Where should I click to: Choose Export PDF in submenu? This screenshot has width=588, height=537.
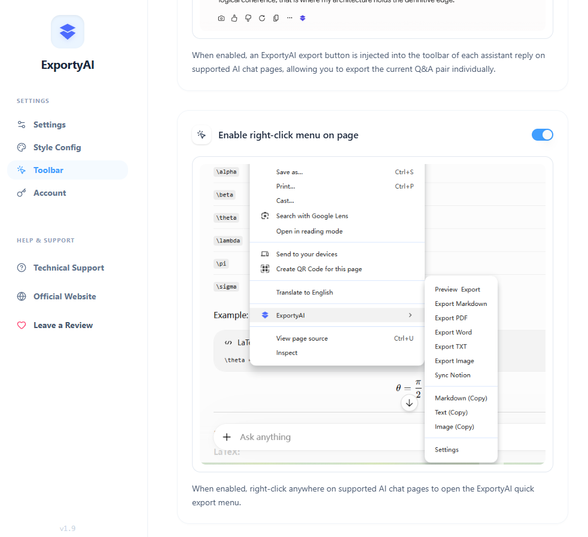pyautogui.click(x=461, y=318)
